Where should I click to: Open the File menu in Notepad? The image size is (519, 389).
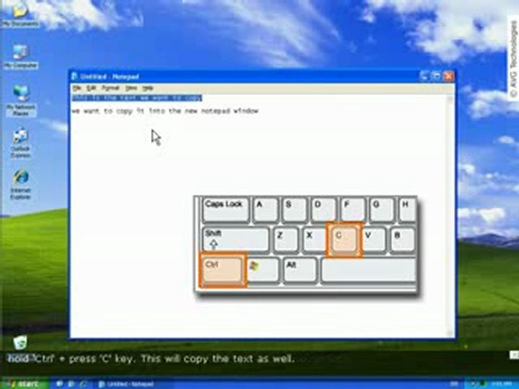pyautogui.click(x=77, y=88)
